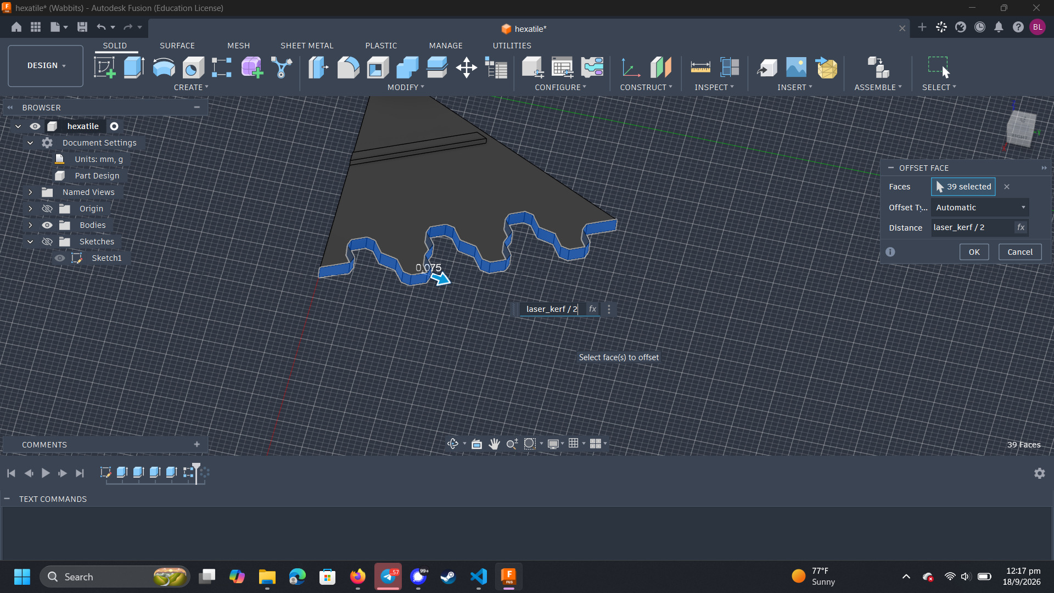This screenshot has height=593, width=1054.
Task: Select the Create Sketch tool
Action: coord(104,68)
